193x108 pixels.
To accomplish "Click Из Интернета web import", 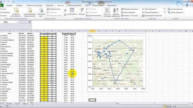I will click(x=5, y=12).
